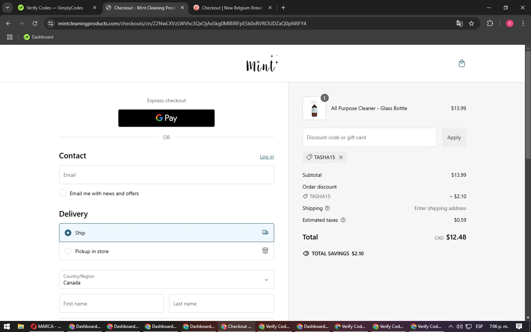This screenshot has width=531, height=332.
Task: Check Email me with news and offers
Action: (63, 193)
